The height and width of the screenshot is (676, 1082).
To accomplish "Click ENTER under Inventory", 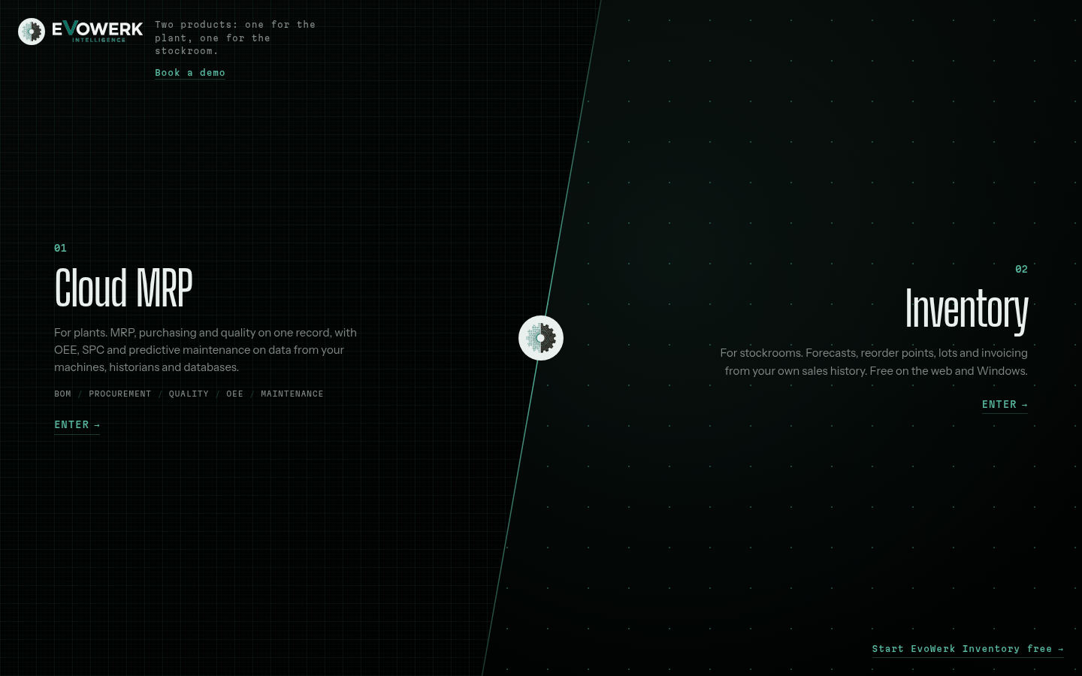I will [1005, 405].
